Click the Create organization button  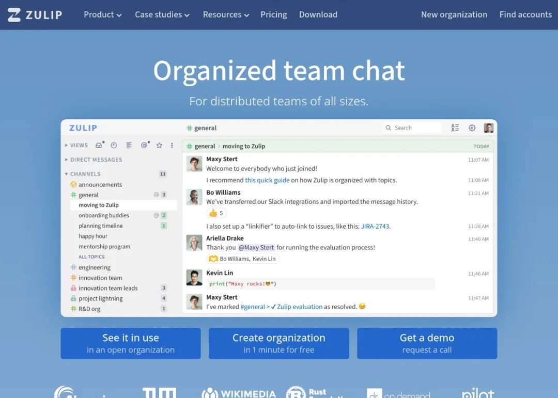coord(278,343)
